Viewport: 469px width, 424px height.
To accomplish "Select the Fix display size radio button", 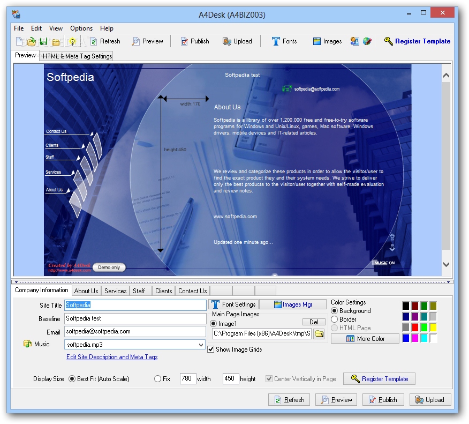I will [157, 379].
